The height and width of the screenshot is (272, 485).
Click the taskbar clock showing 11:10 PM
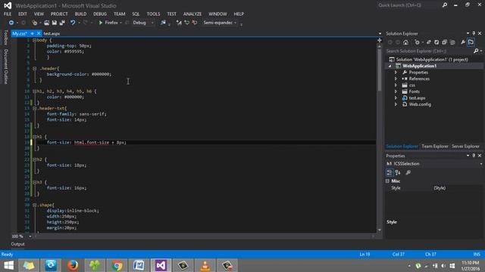coord(470,265)
